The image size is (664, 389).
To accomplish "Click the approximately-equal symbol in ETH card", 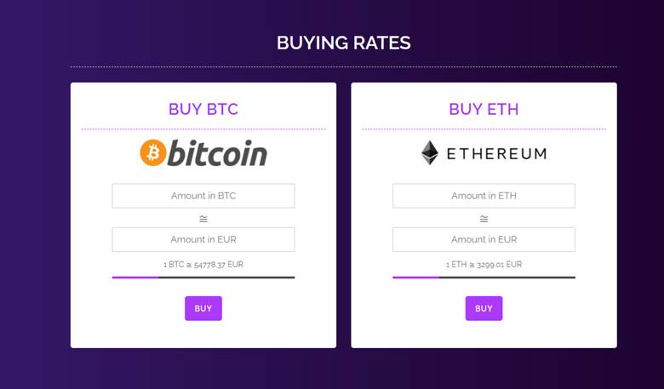I will [484, 218].
